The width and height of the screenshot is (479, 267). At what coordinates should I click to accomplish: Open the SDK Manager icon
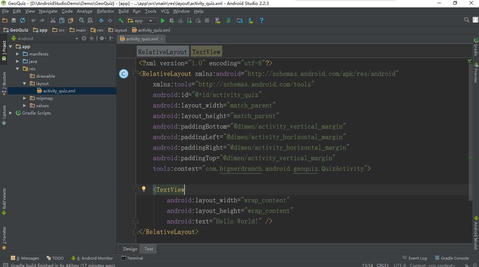tap(251, 21)
